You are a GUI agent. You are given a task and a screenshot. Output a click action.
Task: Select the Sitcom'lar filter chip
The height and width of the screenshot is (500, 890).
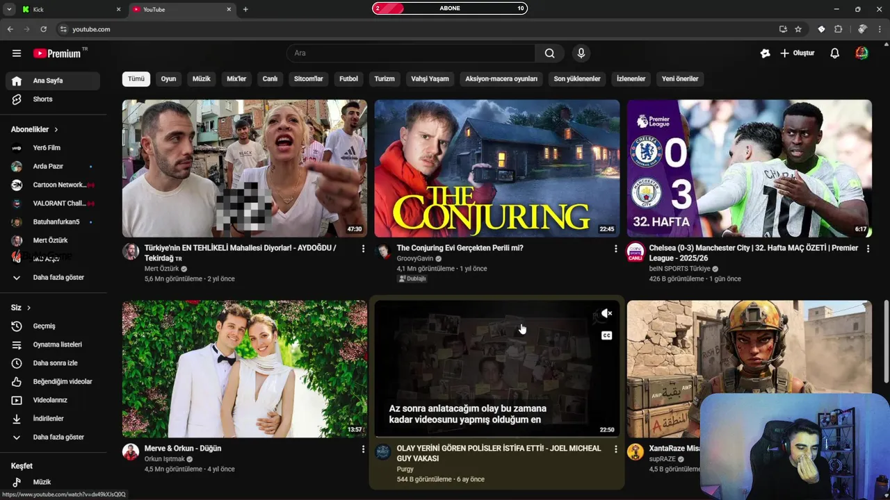pos(309,79)
